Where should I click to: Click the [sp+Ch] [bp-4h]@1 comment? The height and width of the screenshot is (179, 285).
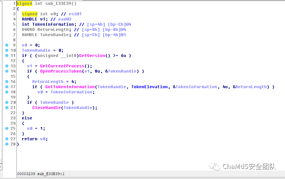(104, 35)
